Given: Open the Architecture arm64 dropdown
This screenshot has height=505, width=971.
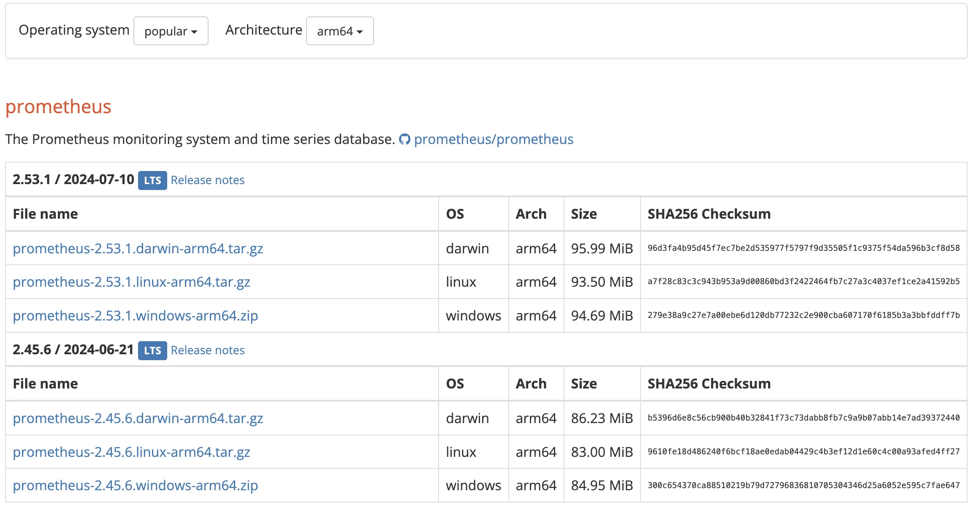Looking at the screenshot, I should tap(340, 31).
